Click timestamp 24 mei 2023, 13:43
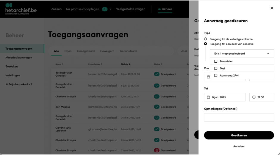 coord(131,129)
